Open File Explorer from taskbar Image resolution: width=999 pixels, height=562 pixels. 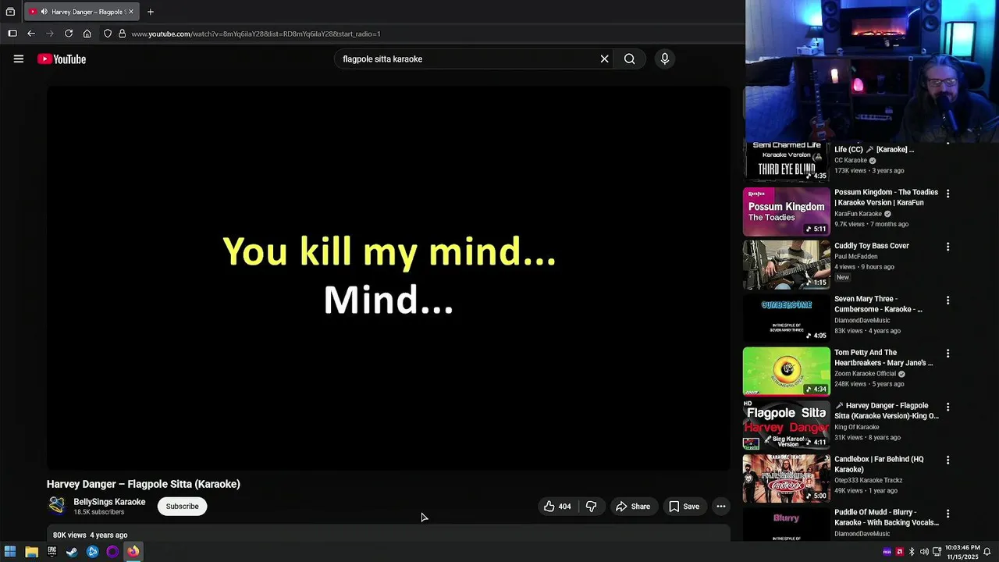coord(31,552)
